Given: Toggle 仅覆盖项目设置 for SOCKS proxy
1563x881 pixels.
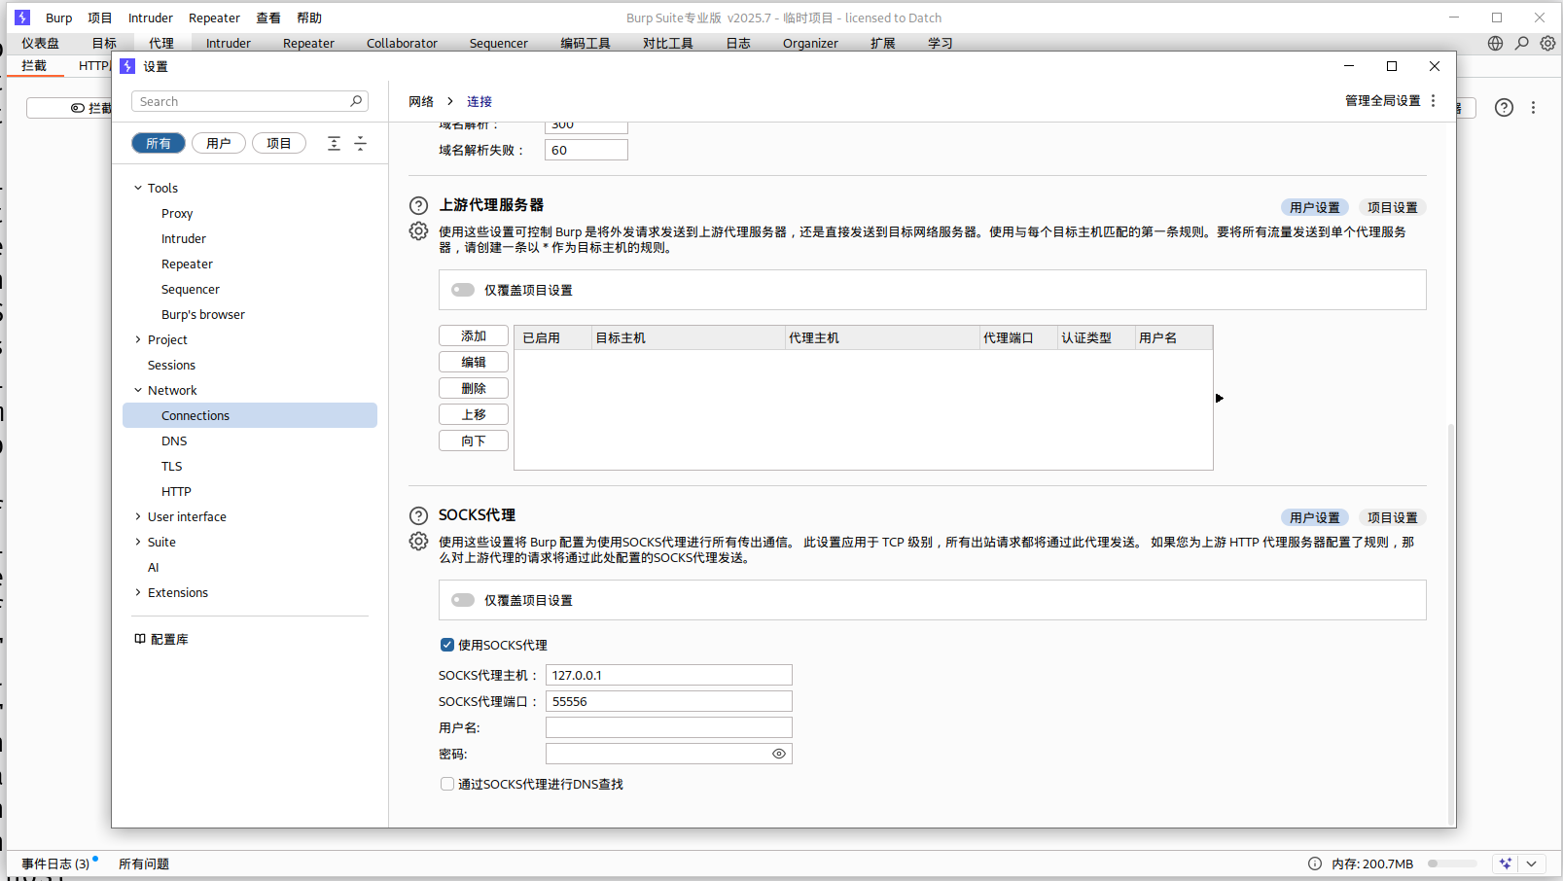Looking at the screenshot, I should pos(463,600).
